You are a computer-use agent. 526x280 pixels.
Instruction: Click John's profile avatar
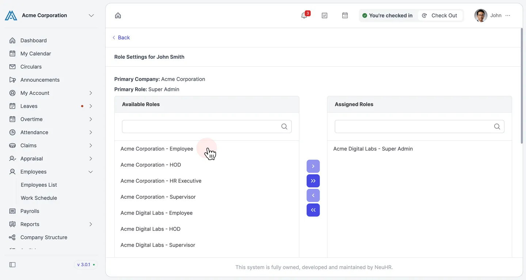(481, 15)
